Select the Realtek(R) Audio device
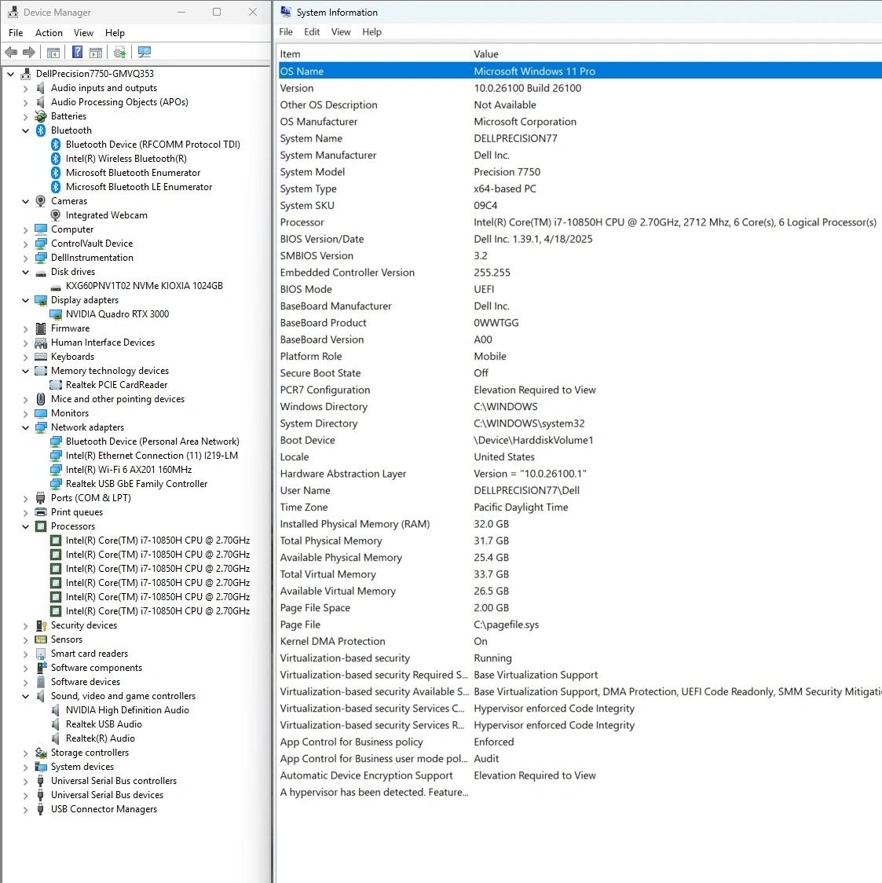The image size is (882, 883). point(101,738)
